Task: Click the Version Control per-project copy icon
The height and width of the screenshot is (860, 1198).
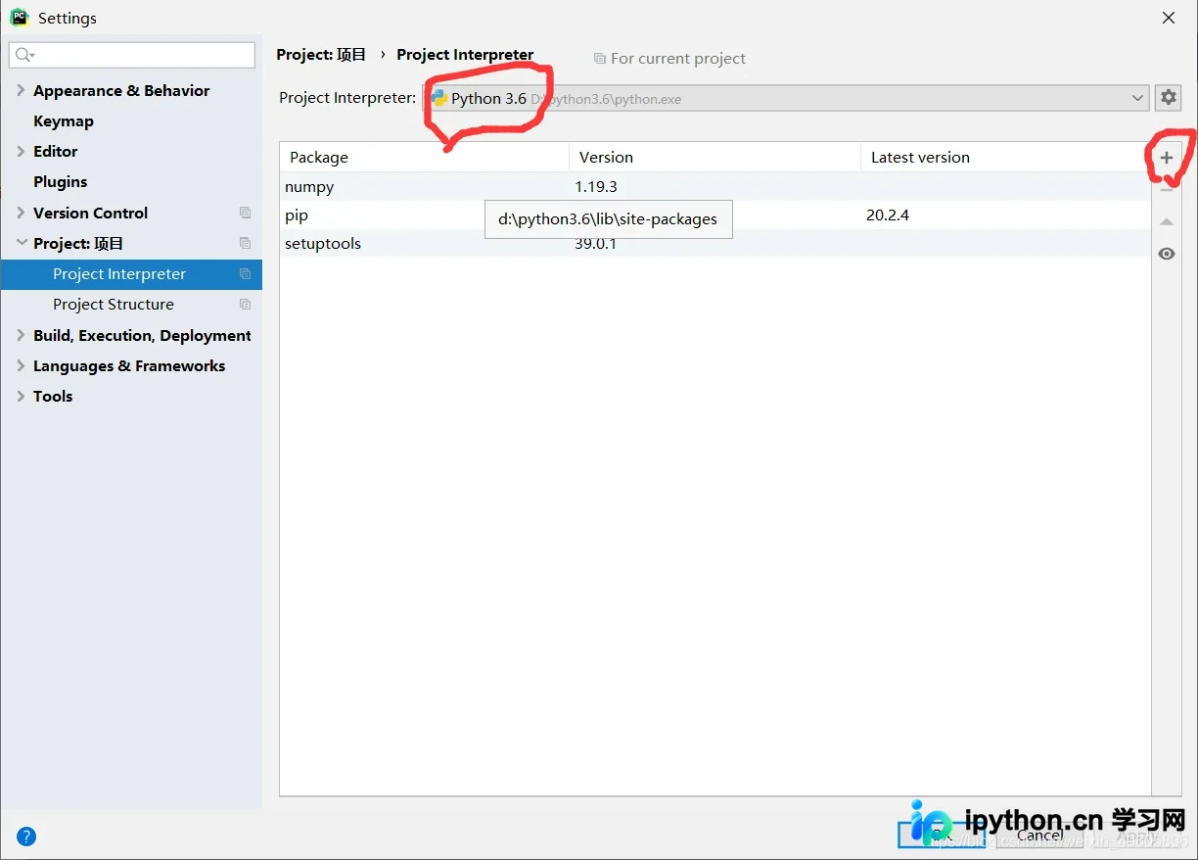Action: (x=245, y=213)
